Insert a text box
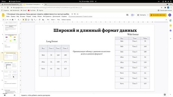 [x=26, y=20]
